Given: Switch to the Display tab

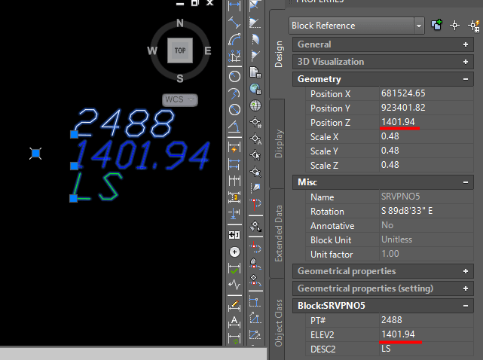Looking at the screenshot, I should pyautogui.click(x=277, y=144).
